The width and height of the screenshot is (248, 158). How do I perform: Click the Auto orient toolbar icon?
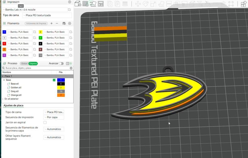point(93,4)
